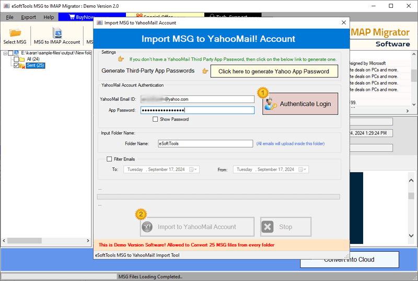Toggle the root E:\karan path checkbox
Image resolution: width=418 pixels, height=281 pixels.
tap(10, 53)
